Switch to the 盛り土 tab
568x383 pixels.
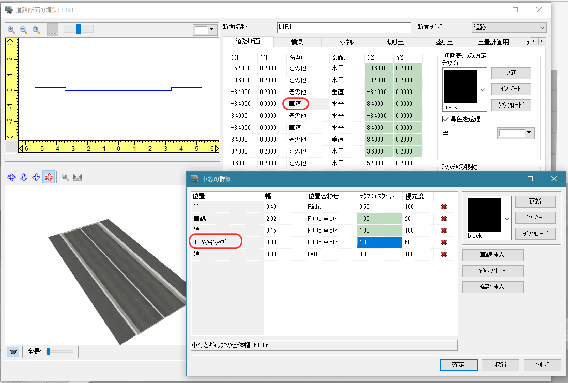pyautogui.click(x=444, y=42)
